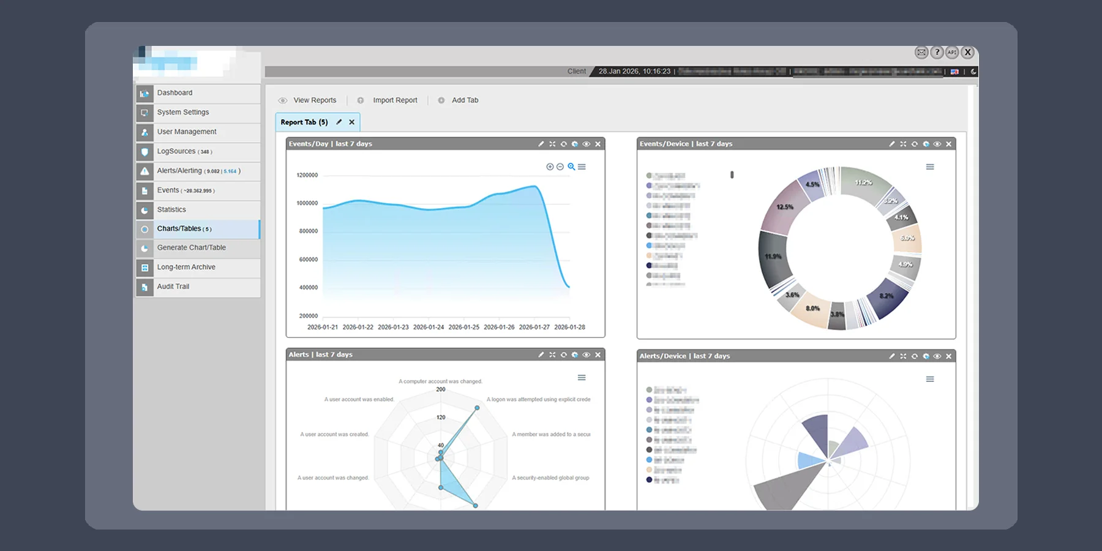Click the Add Tab button
The image size is (1102, 551).
pyautogui.click(x=465, y=100)
